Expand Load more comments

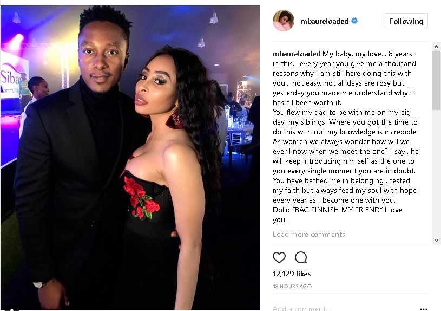pos(308,235)
